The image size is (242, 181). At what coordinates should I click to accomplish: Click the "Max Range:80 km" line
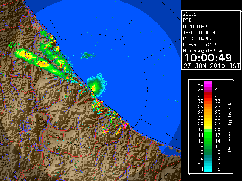tap(203, 51)
